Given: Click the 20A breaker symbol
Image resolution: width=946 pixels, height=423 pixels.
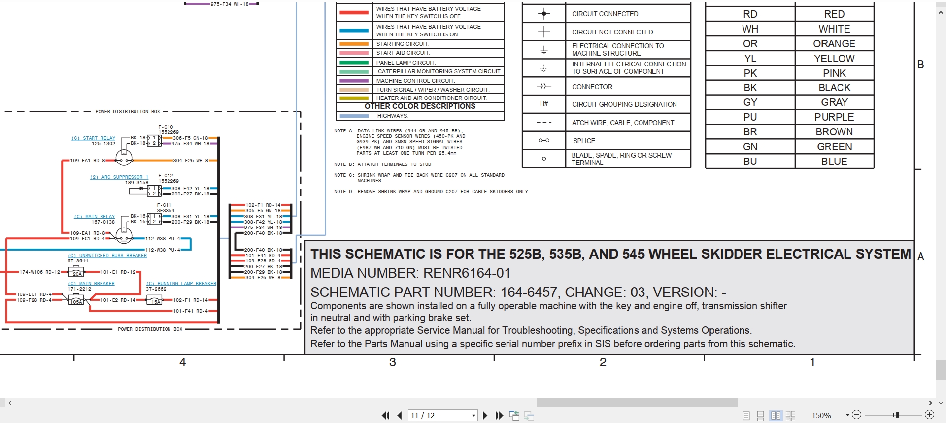Looking at the screenshot, I should click(x=76, y=272).
